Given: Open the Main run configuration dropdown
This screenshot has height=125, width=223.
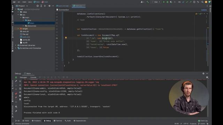Looking at the screenshot, I should (156, 2).
